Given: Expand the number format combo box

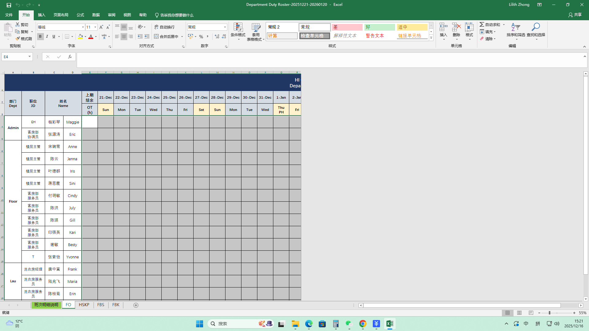Looking at the screenshot, I should [x=225, y=27].
